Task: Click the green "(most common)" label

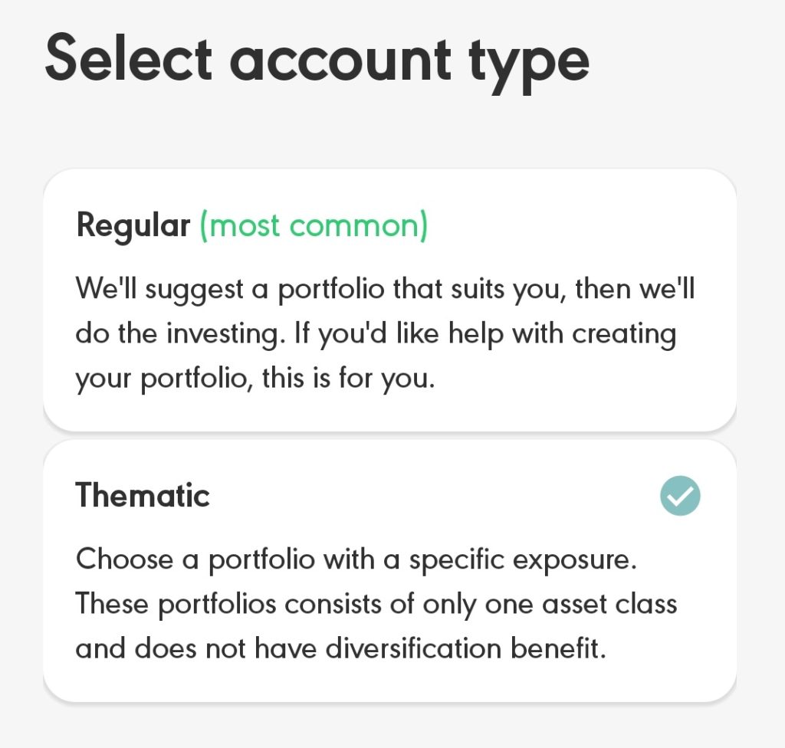Action: (314, 226)
